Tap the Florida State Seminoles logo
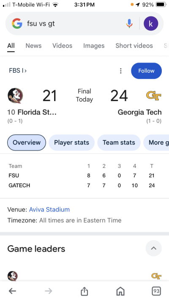169x301 pixels. click(15, 96)
